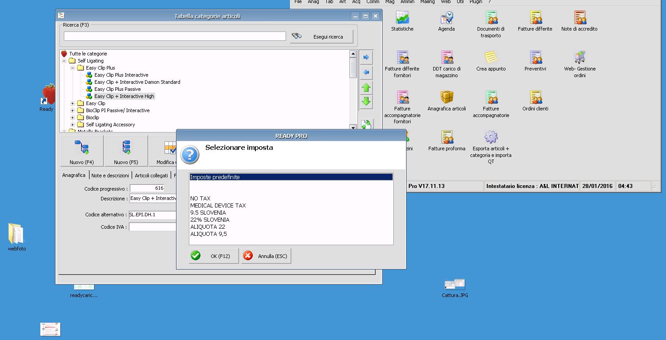Collapse the Easy Clip Plus folder
666x340 pixels.
pyautogui.click(x=73, y=68)
